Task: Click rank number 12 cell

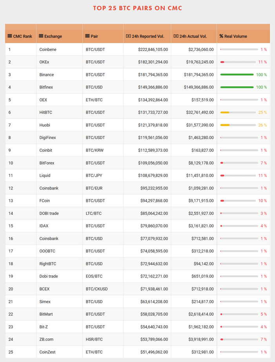Action: (x=20, y=188)
